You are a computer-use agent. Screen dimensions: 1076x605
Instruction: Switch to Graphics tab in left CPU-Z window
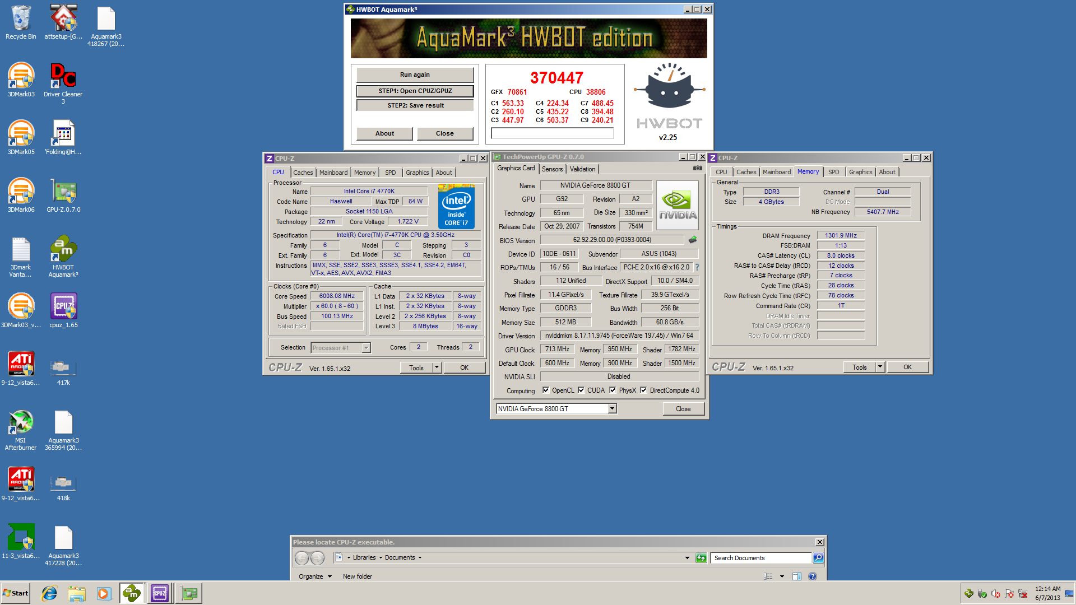coord(418,173)
